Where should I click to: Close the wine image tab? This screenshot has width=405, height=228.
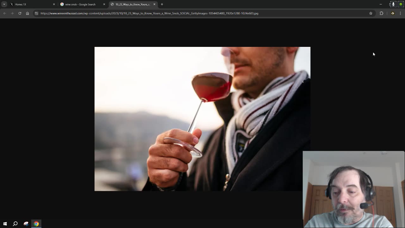coord(154,4)
